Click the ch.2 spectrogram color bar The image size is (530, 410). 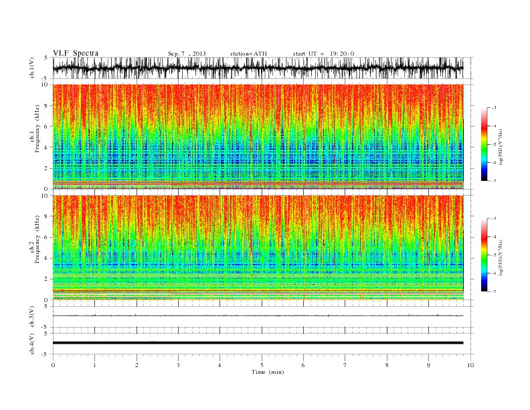click(484, 255)
